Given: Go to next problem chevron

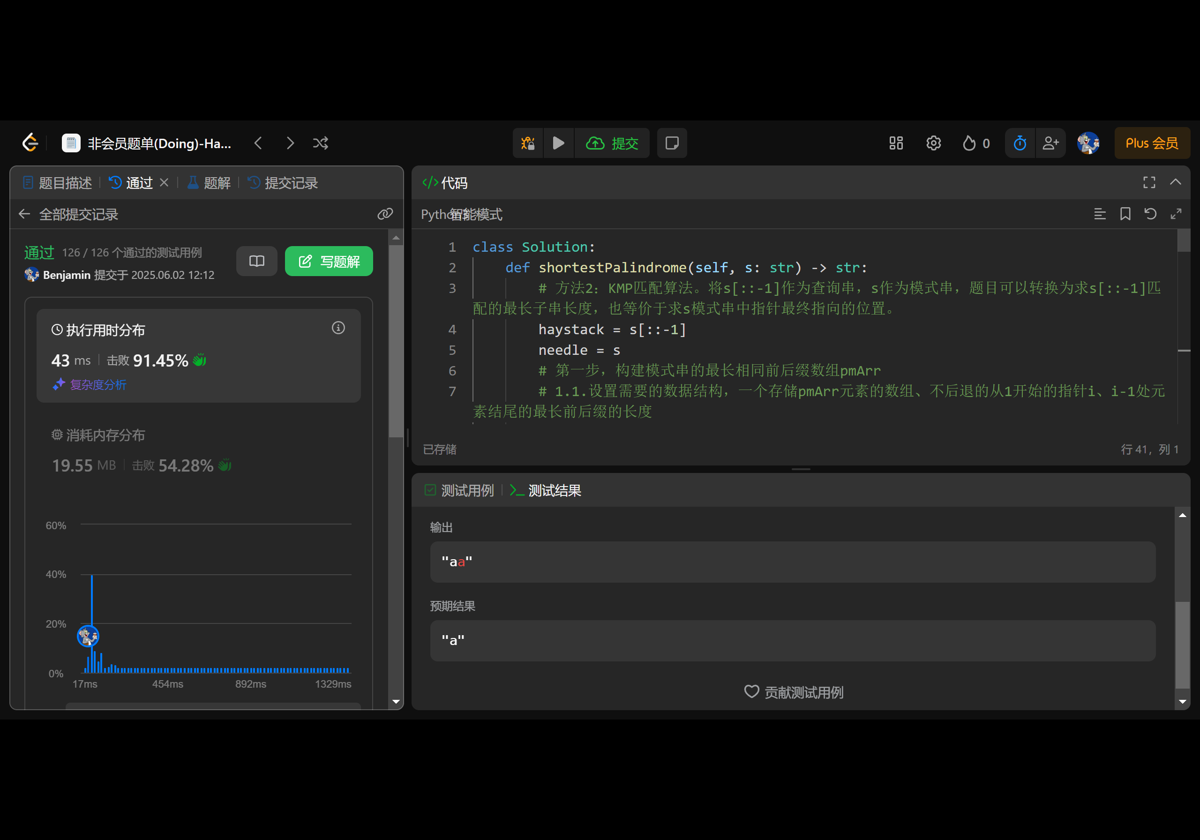Looking at the screenshot, I should click(x=290, y=142).
